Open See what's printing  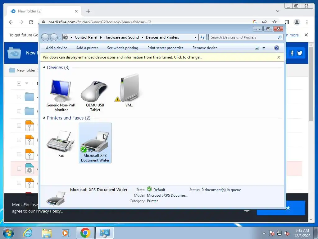pyautogui.click(x=122, y=48)
